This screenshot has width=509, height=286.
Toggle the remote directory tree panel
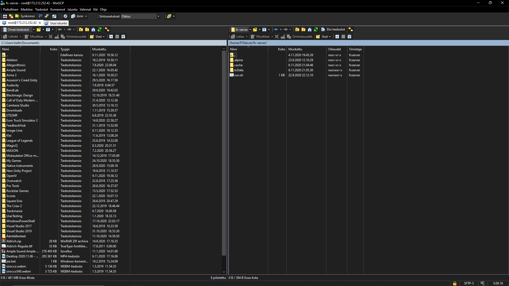[x=350, y=29]
